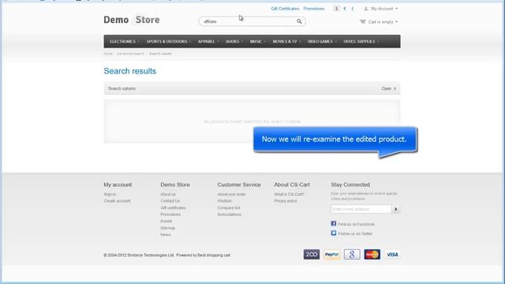This screenshot has height=284, width=505.
Task: Focus the newsletter email address field
Action: click(x=361, y=209)
